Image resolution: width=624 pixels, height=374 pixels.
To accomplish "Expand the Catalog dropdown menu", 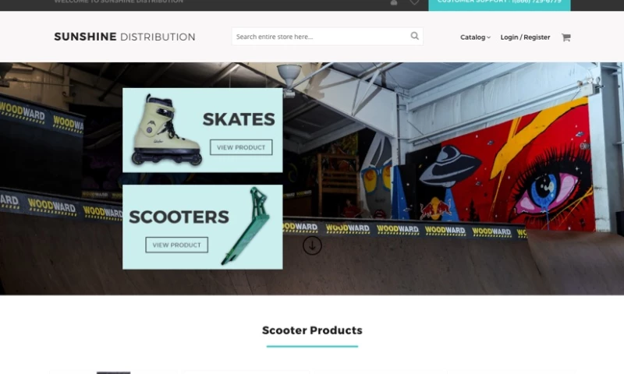I will [x=475, y=37].
